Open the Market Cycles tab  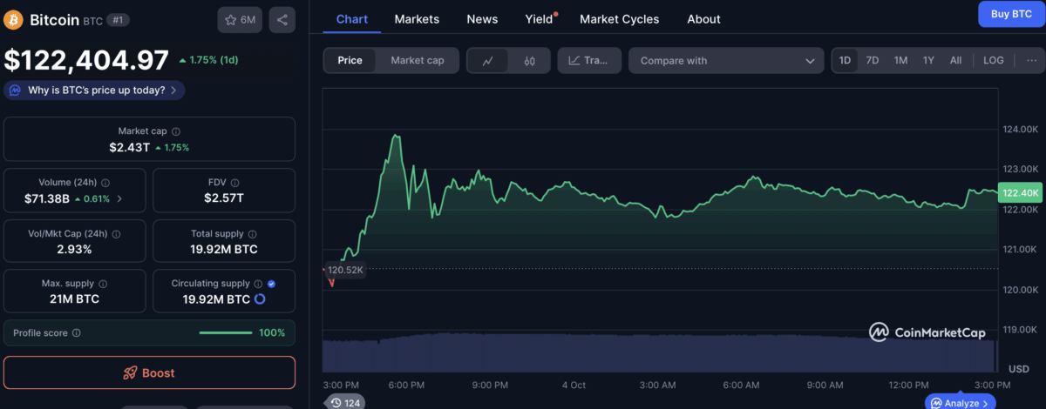pos(619,18)
